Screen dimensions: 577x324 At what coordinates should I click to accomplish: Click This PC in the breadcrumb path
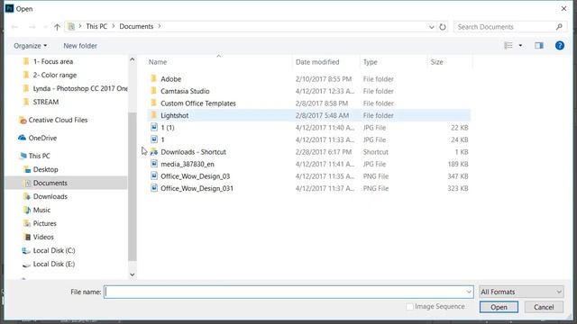click(96, 26)
